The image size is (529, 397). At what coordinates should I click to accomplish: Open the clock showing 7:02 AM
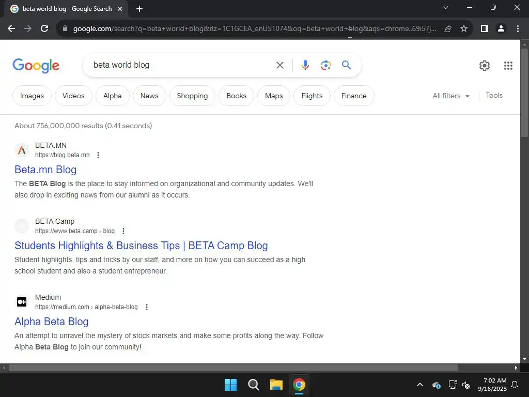pos(492,385)
